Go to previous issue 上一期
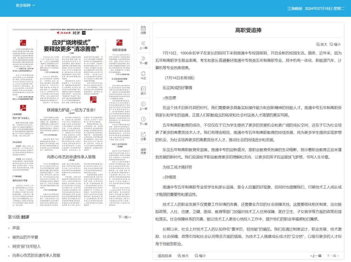This screenshot has height=262, width=351. pos(143,45)
